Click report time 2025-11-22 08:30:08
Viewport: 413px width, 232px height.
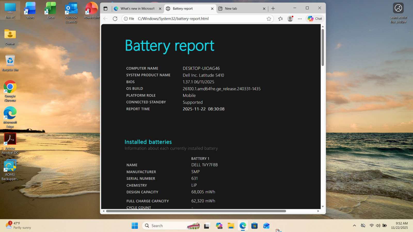tap(204, 109)
